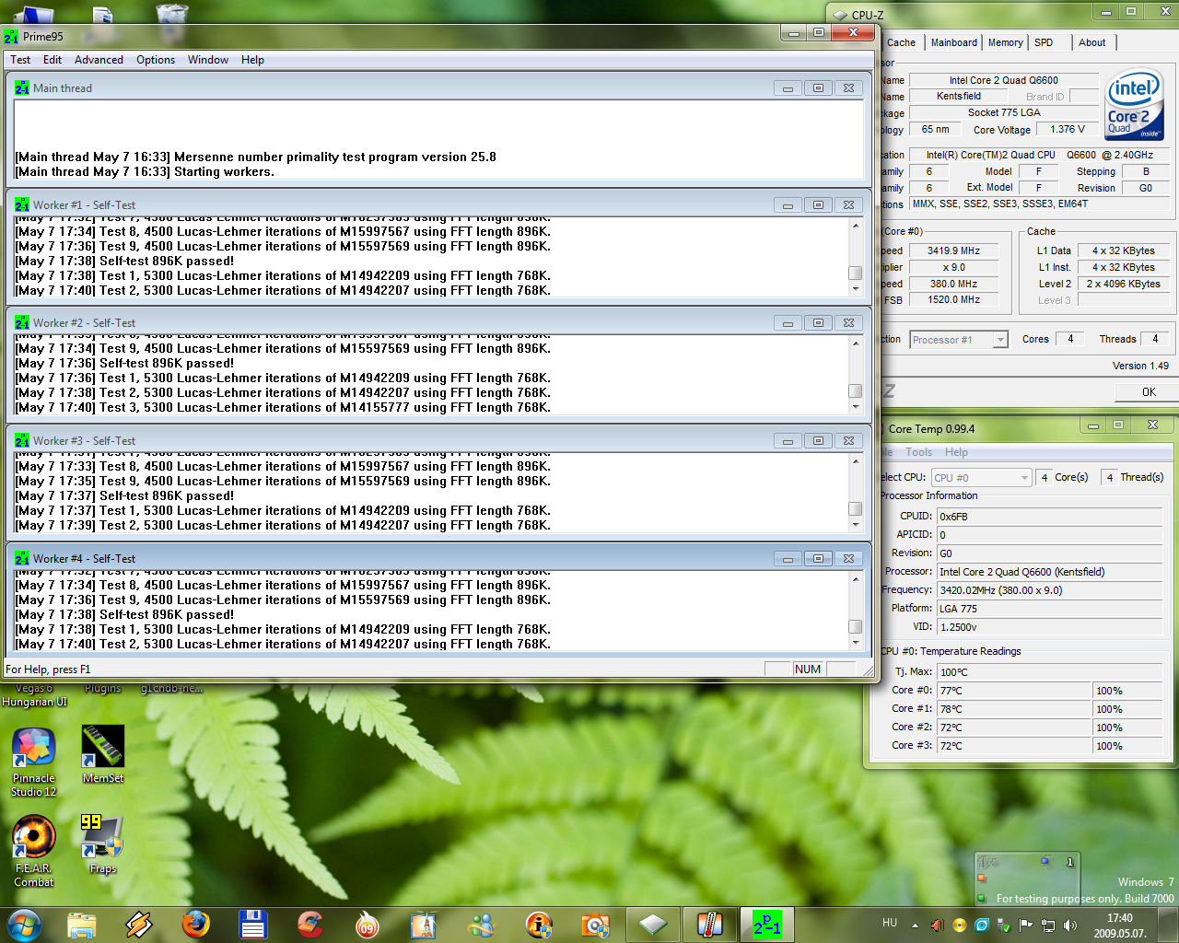Click the orange info taskbar icon
1179x943 pixels.
pos(538,925)
